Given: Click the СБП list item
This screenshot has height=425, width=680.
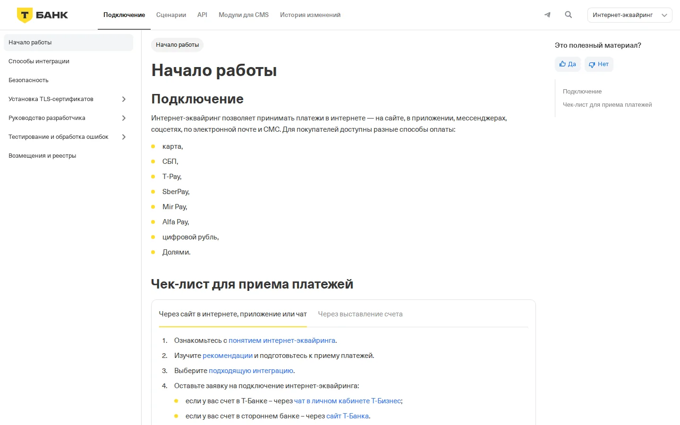Looking at the screenshot, I should pos(170,161).
